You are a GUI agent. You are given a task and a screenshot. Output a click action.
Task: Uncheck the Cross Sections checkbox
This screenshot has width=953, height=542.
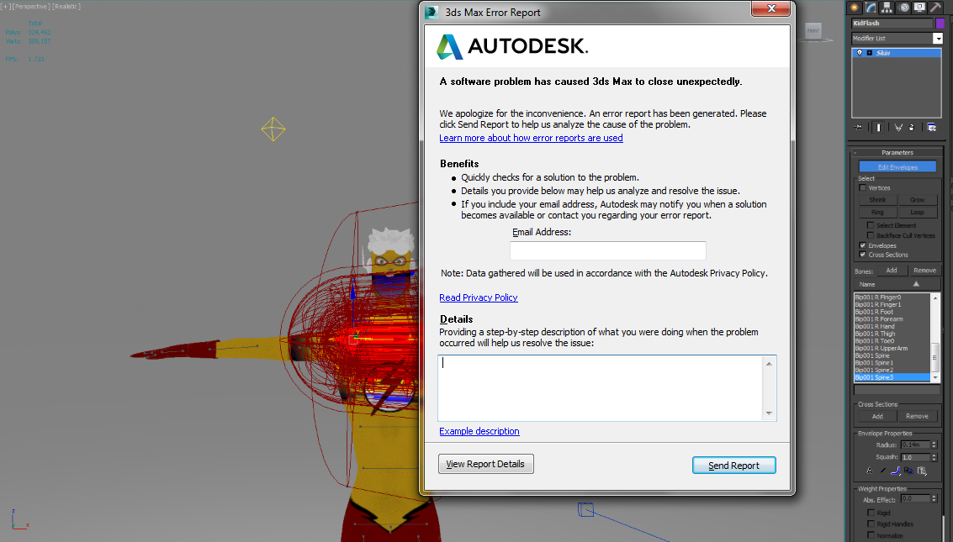coord(862,255)
